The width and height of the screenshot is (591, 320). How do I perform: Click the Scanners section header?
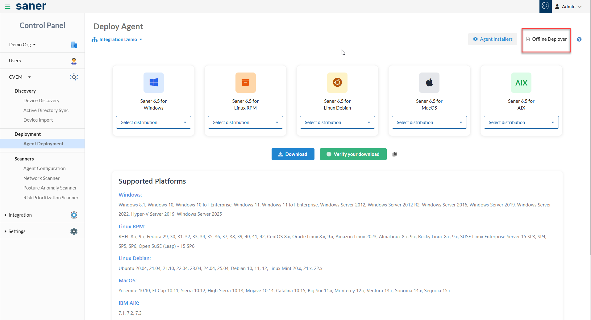(24, 159)
